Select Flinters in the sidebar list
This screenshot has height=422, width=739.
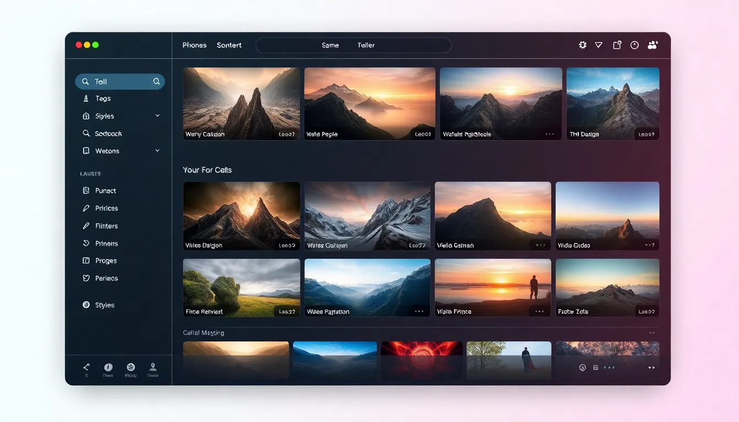[106, 226]
